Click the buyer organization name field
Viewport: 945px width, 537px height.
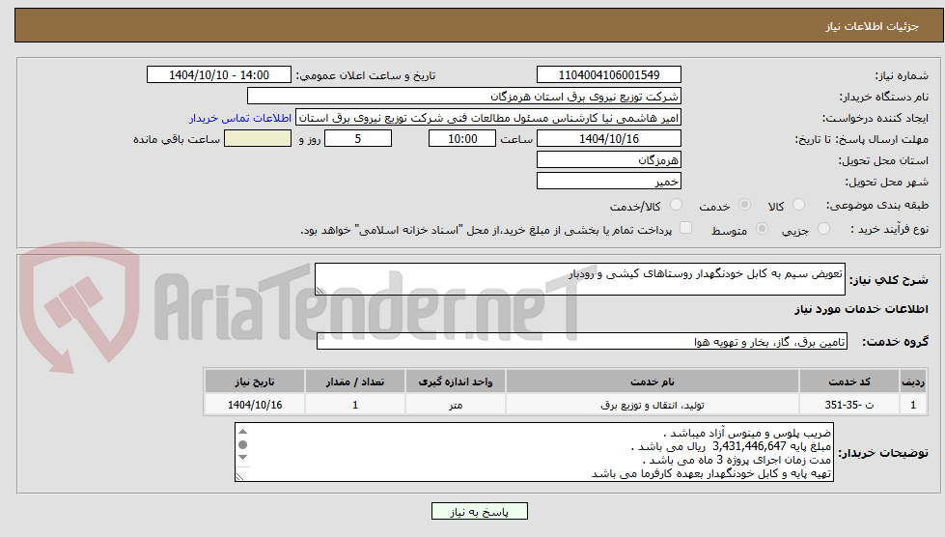(464, 96)
